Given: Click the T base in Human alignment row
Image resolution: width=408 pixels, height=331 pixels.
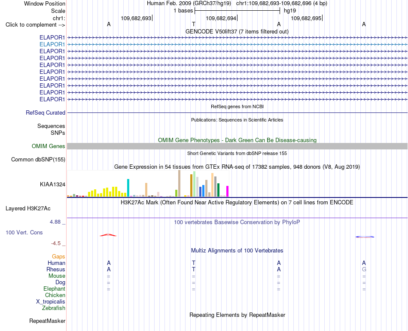Looking at the screenshot, I should coord(194,263).
